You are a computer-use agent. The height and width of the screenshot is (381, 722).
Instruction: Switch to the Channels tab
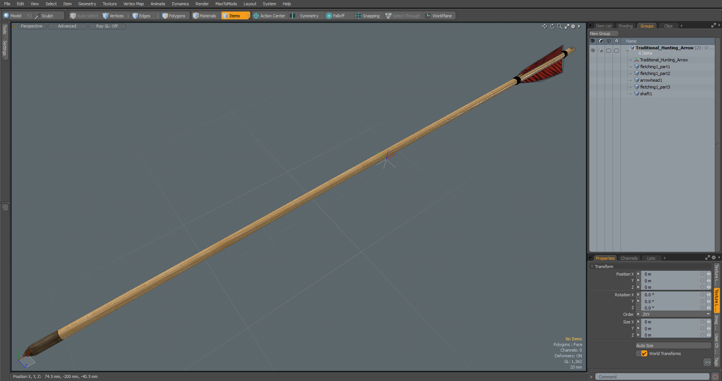pos(629,258)
